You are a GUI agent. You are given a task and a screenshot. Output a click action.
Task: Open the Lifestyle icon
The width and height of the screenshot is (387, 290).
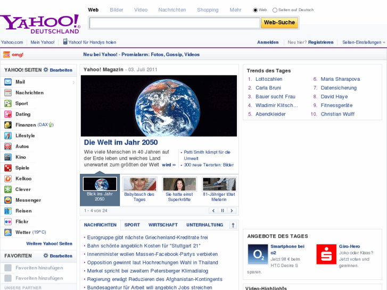pos(8,136)
